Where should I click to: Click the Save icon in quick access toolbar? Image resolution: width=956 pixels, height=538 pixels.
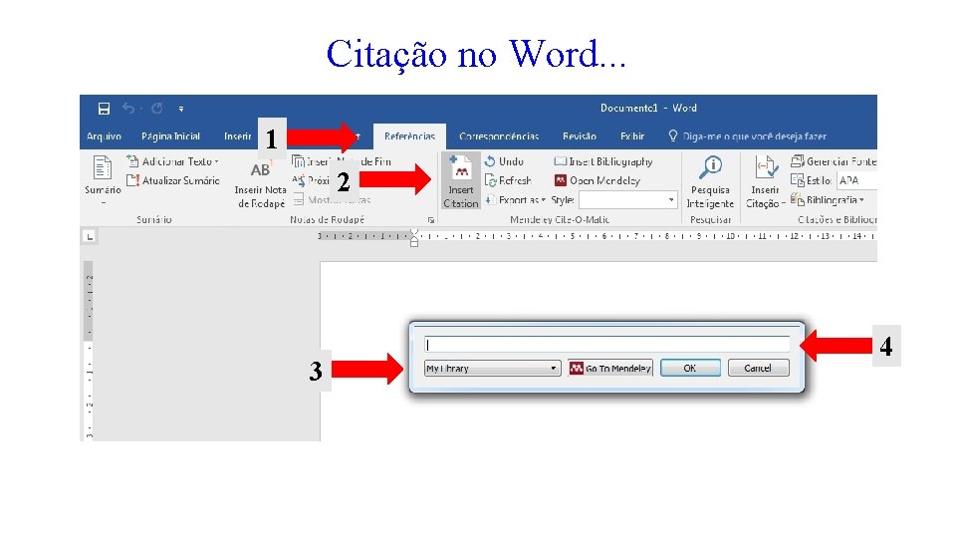(x=104, y=109)
